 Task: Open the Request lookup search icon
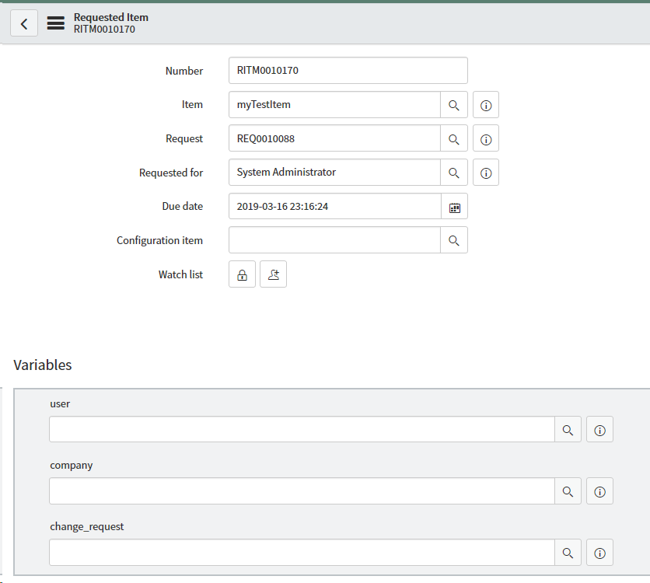[x=454, y=139]
